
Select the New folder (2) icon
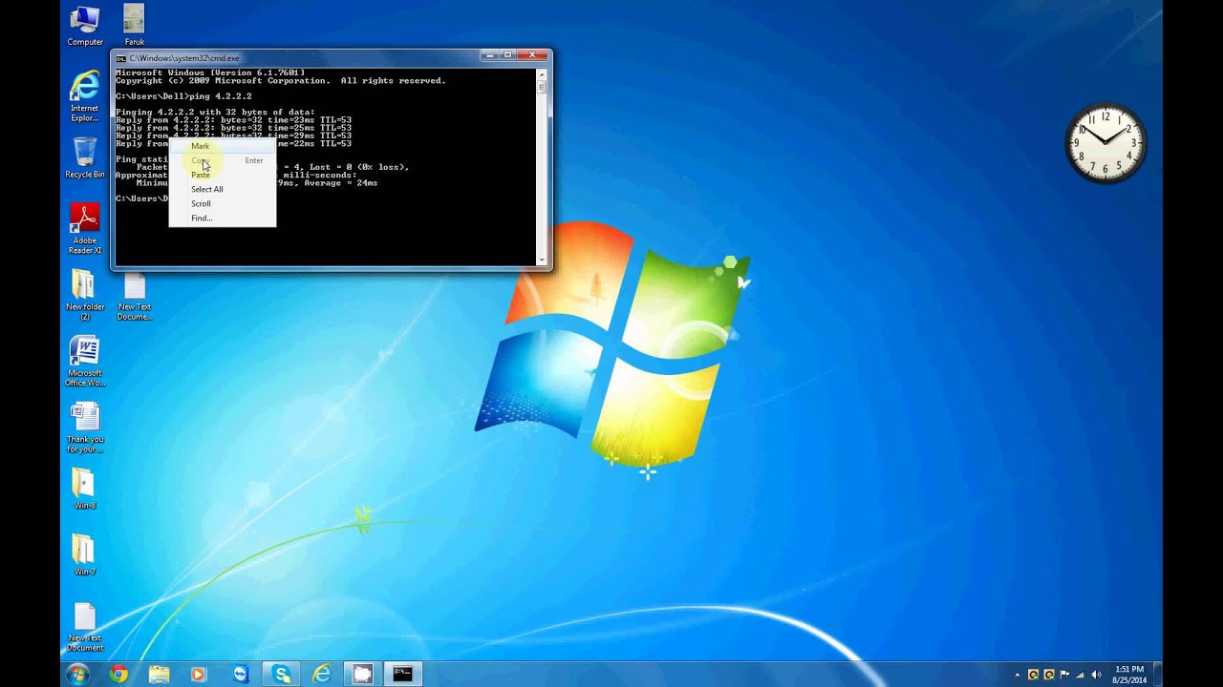(85, 295)
